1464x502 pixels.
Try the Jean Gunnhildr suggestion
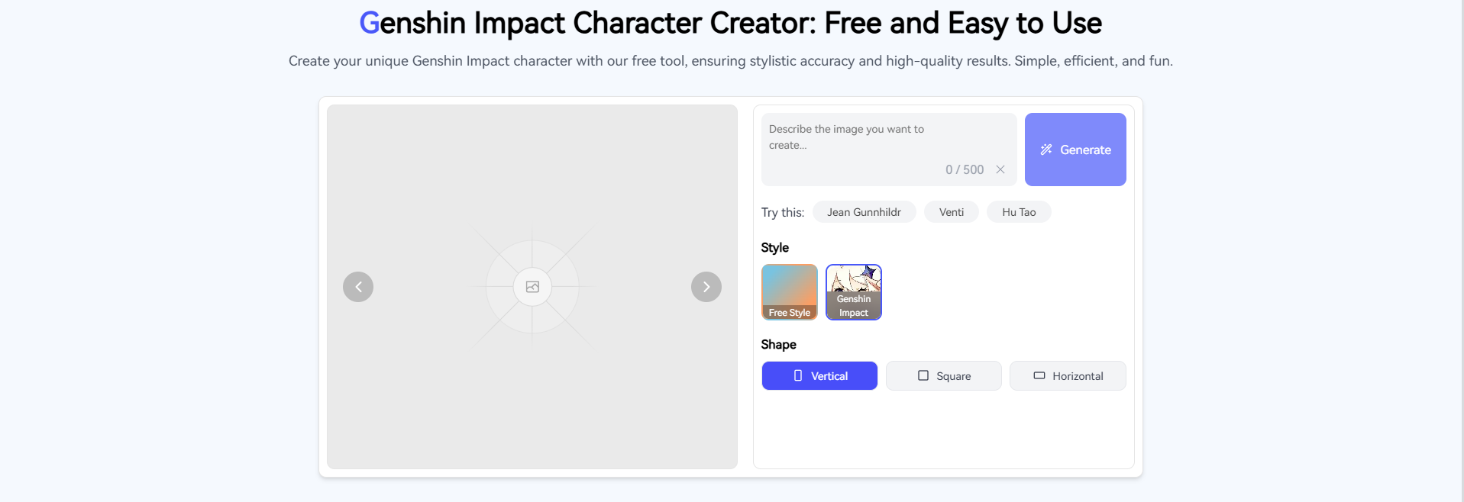point(864,212)
